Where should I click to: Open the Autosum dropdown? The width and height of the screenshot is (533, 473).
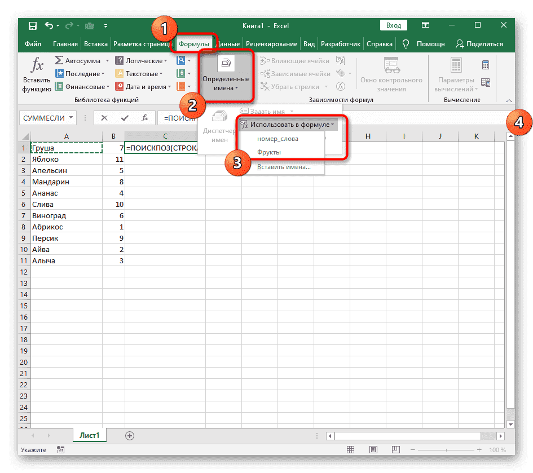click(x=106, y=61)
